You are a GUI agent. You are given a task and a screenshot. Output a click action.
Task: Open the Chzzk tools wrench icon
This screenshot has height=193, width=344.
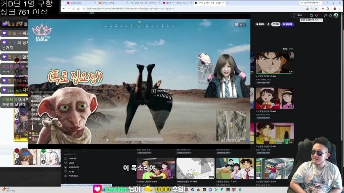click(325, 15)
